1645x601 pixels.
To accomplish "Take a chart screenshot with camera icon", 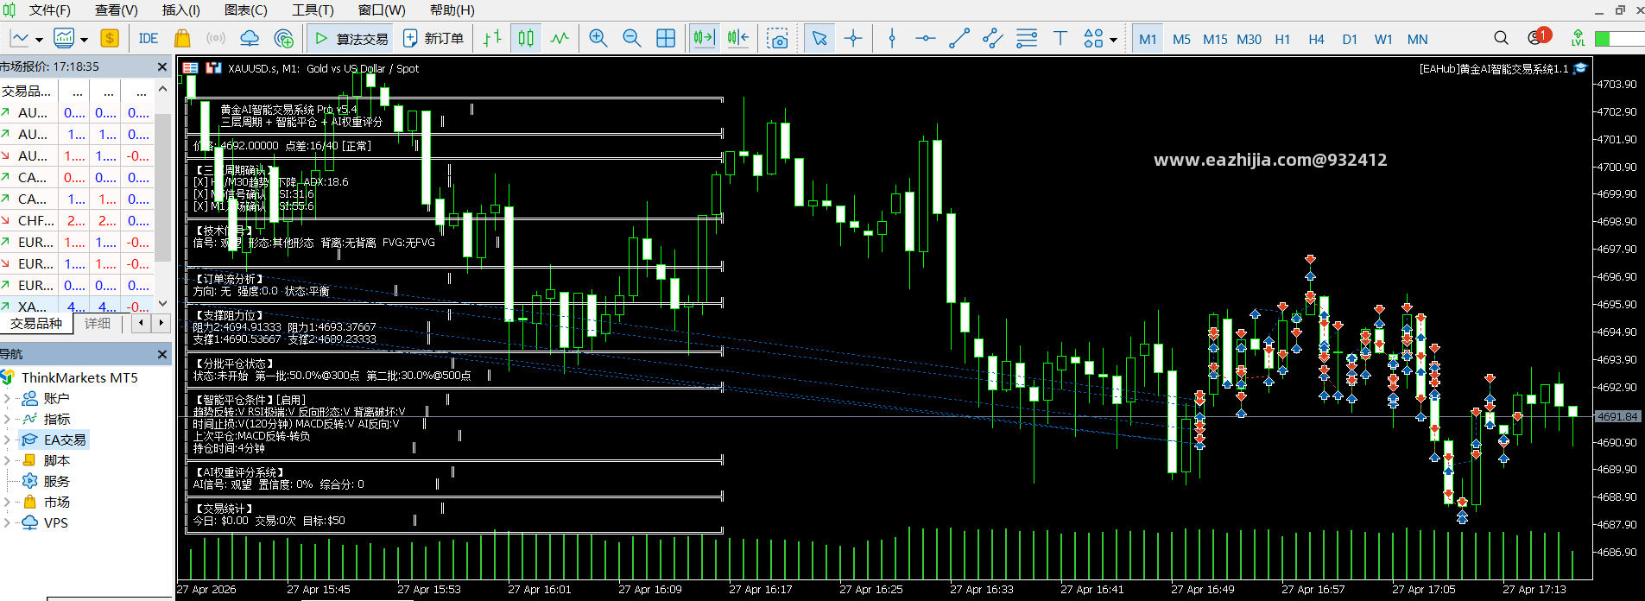I will tap(777, 38).
